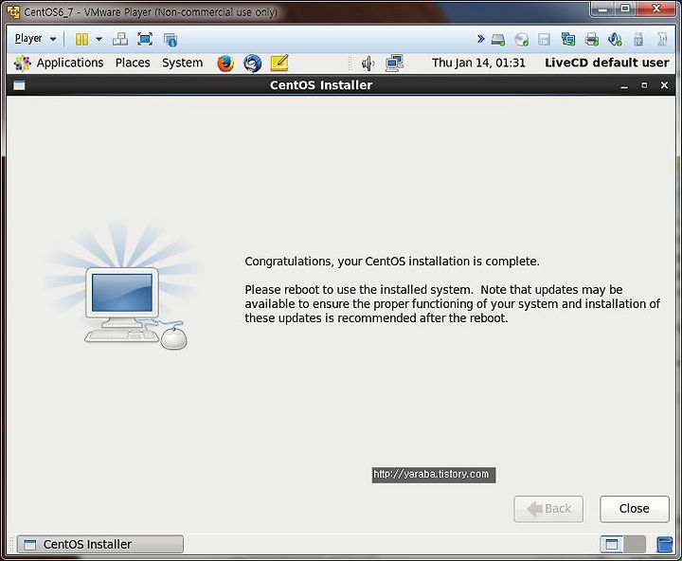Click the hard disk device icon
The height and width of the screenshot is (561, 682).
tap(498, 40)
